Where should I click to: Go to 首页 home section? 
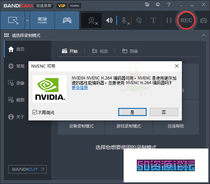(16, 49)
